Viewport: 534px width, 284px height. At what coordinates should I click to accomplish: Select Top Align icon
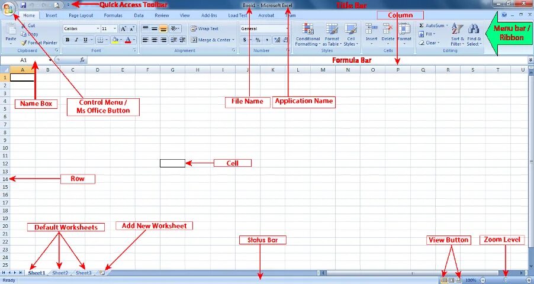click(x=146, y=29)
